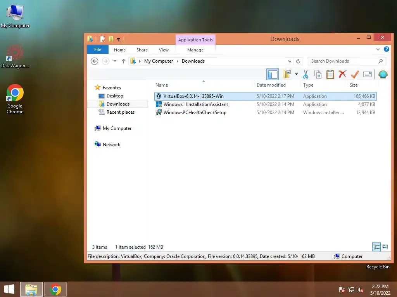Click the 166,466 KB size cell
The height and width of the screenshot is (297, 397).
point(364,96)
